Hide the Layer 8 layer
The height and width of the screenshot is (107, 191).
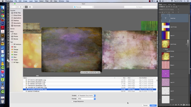(x=160, y=91)
